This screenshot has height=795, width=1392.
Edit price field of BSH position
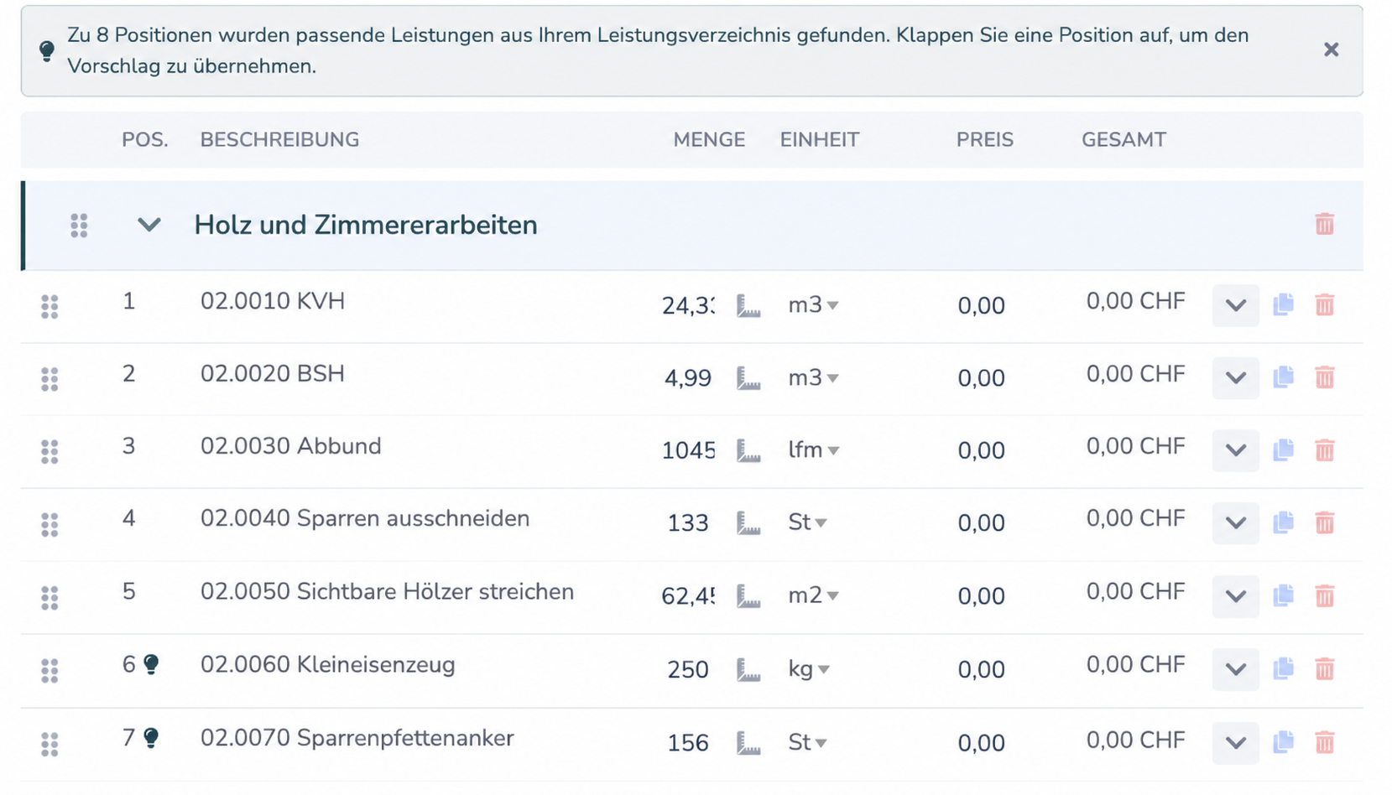click(x=981, y=378)
